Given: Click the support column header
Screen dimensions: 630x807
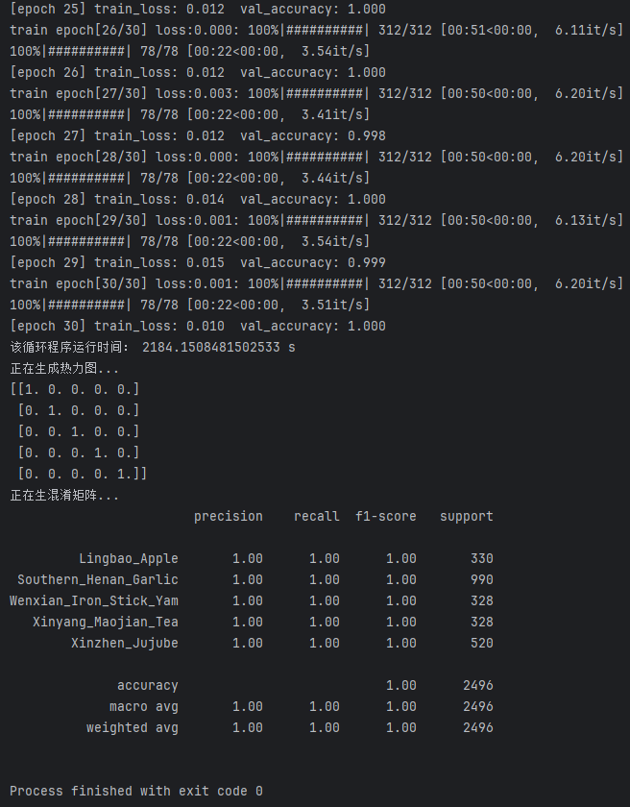Looking at the screenshot, I should tap(467, 516).
